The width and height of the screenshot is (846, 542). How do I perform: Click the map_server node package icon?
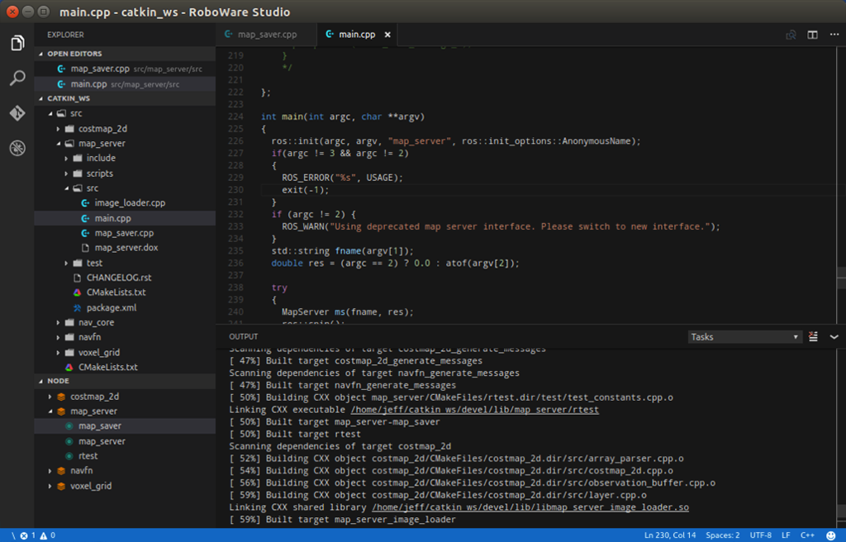[61, 411]
